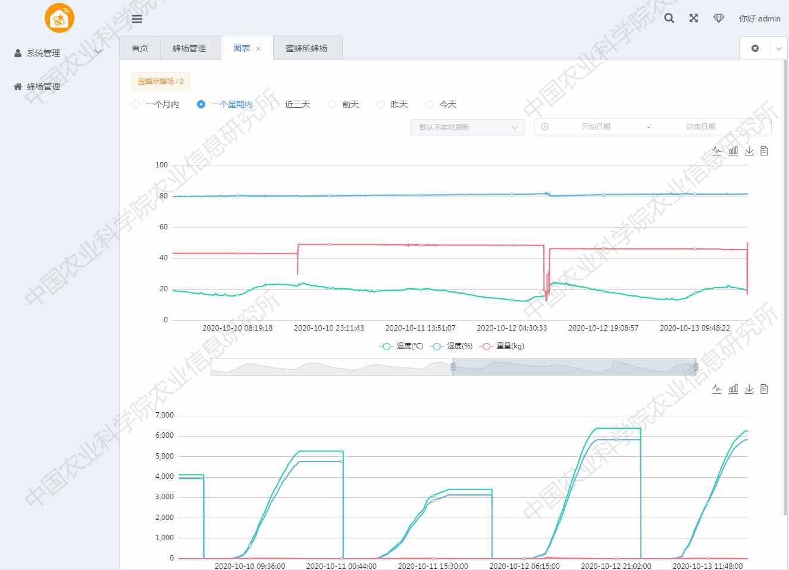Download upper chart as image

coord(749,151)
